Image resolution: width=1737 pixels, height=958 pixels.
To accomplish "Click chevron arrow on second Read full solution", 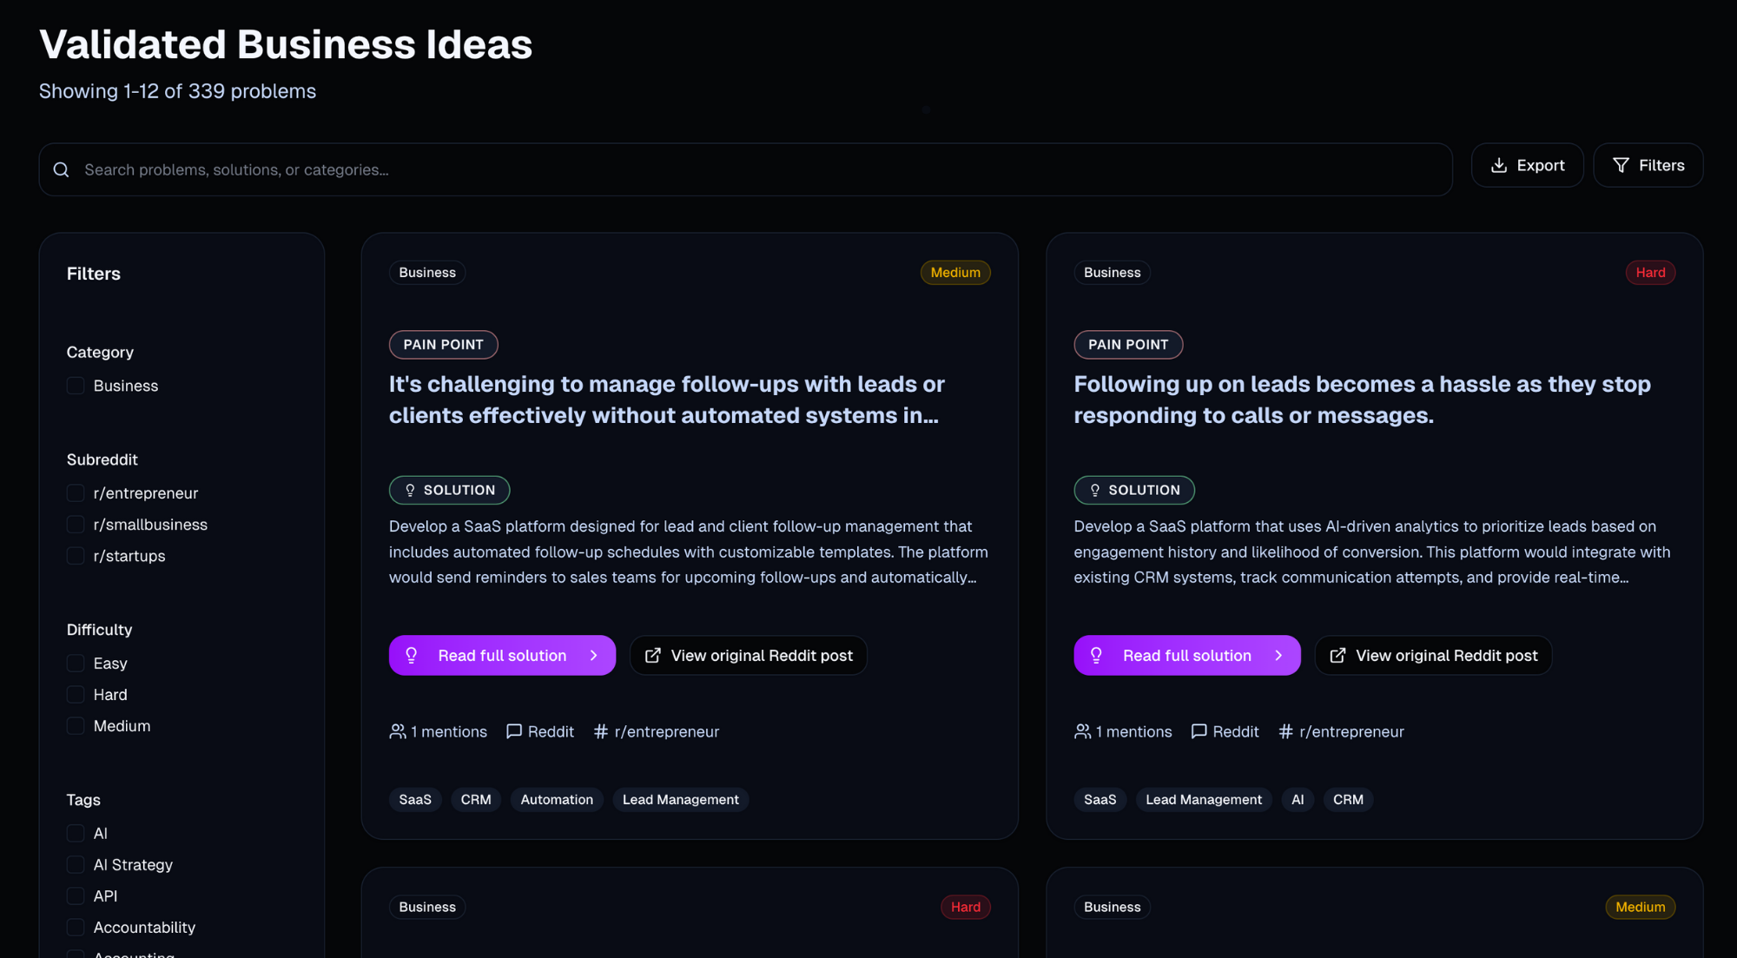I will [1278, 656].
